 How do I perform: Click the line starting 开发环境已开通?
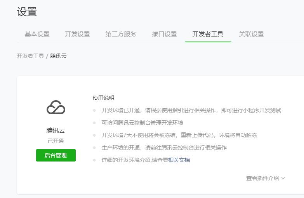(x=191, y=110)
